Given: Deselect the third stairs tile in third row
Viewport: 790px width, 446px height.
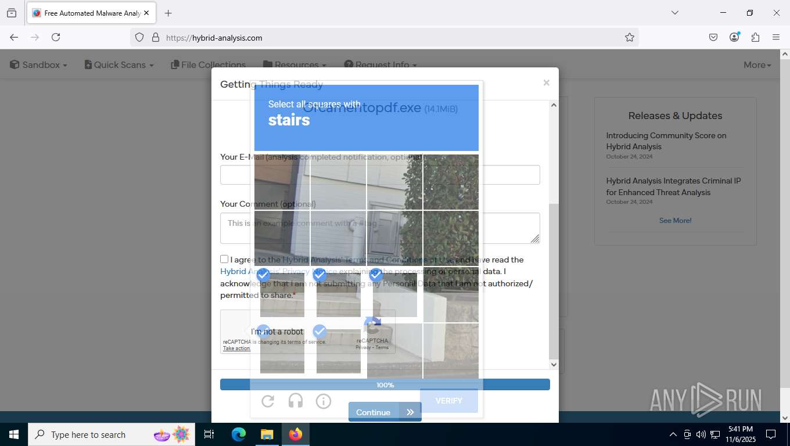Looking at the screenshot, I should click(395, 294).
